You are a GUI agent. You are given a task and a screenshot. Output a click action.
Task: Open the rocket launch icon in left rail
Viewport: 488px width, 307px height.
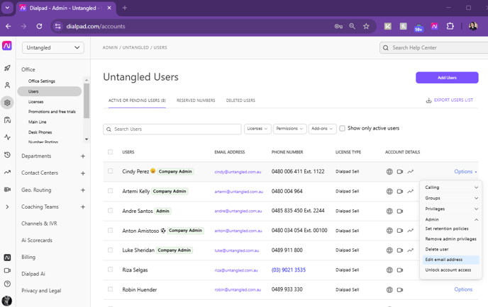(x=7, y=68)
